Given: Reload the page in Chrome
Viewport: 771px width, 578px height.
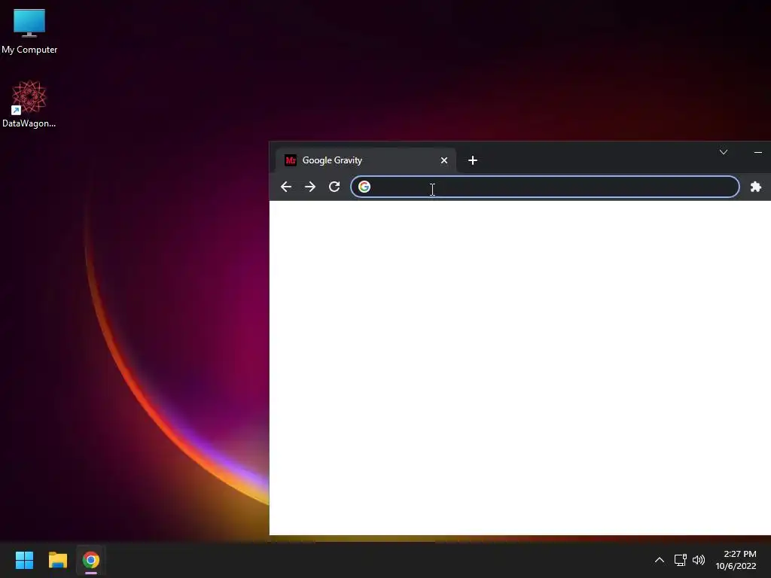Looking at the screenshot, I should click(x=334, y=187).
